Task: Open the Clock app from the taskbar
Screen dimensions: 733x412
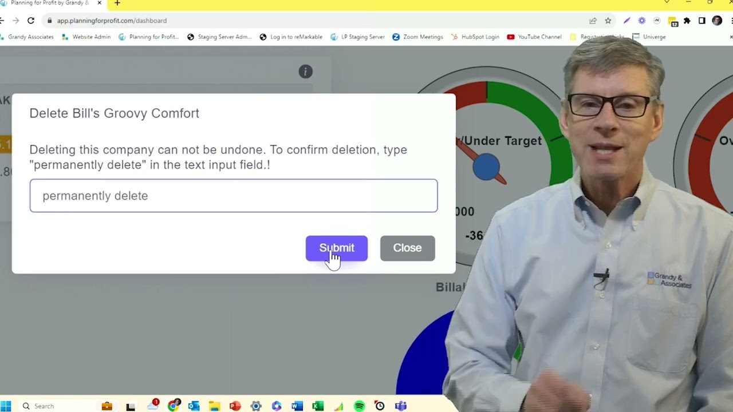Action: [x=380, y=406]
